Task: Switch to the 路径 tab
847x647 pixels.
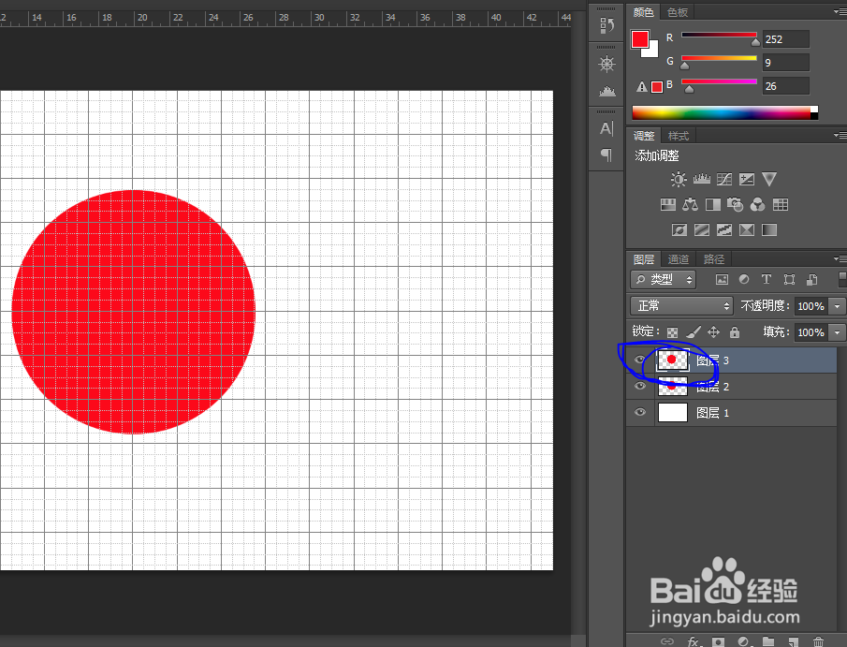Action: [713, 259]
